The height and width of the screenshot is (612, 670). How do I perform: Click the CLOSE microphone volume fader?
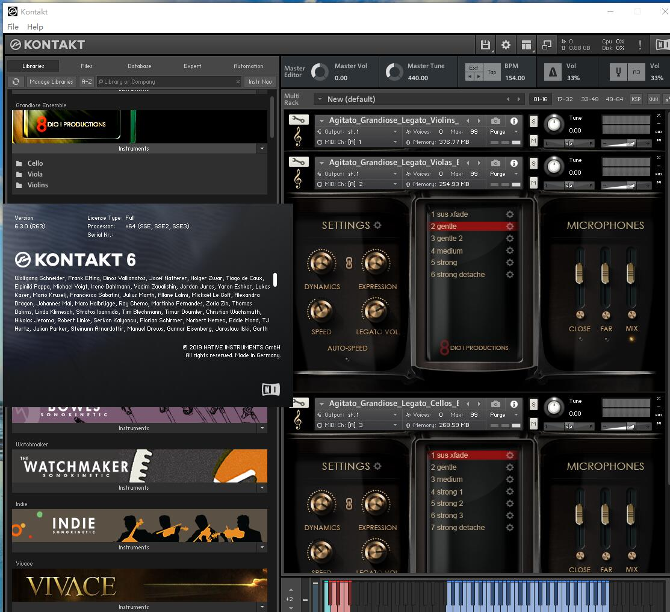pos(579,274)
